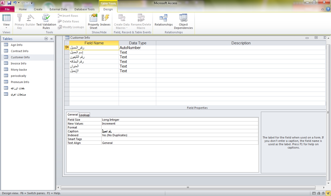Select the Invoice Info table

pyautogui.click(x=19, y=63)
